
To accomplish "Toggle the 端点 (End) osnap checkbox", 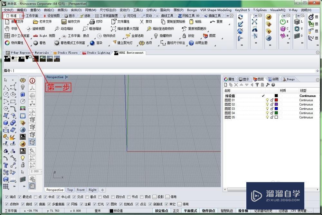I will (x=7, y=197).
